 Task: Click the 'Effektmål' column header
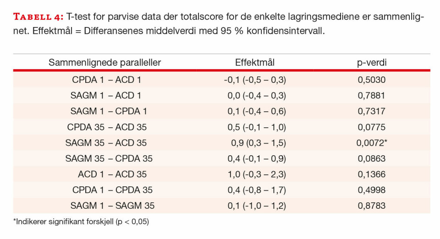(x=255, y=63)
